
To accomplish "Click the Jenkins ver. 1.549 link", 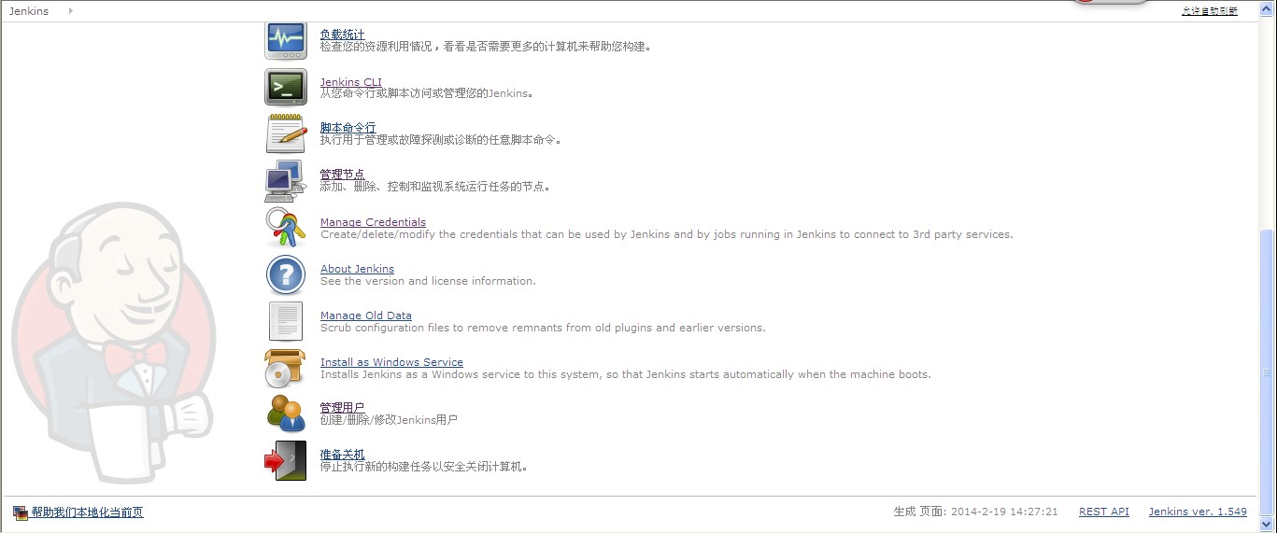I will tap(1198, 512).
